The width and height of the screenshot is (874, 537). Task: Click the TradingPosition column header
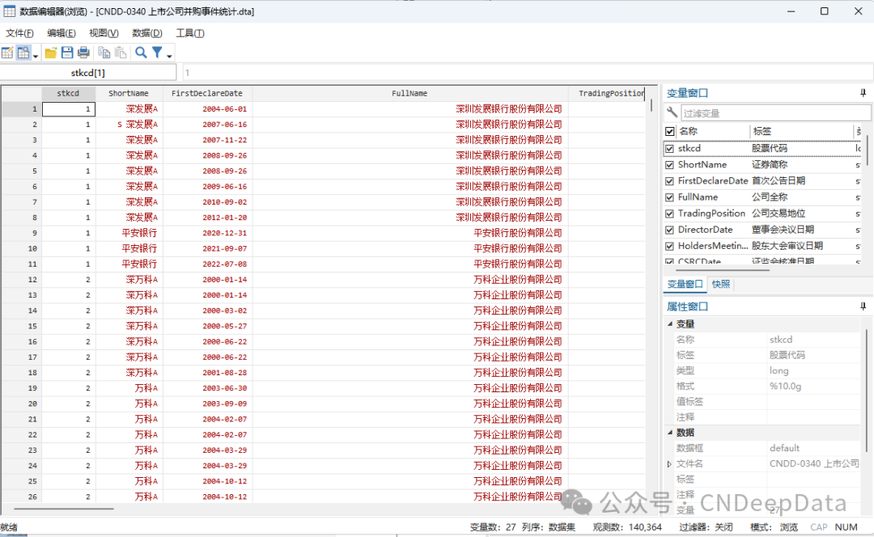[607, 94]
